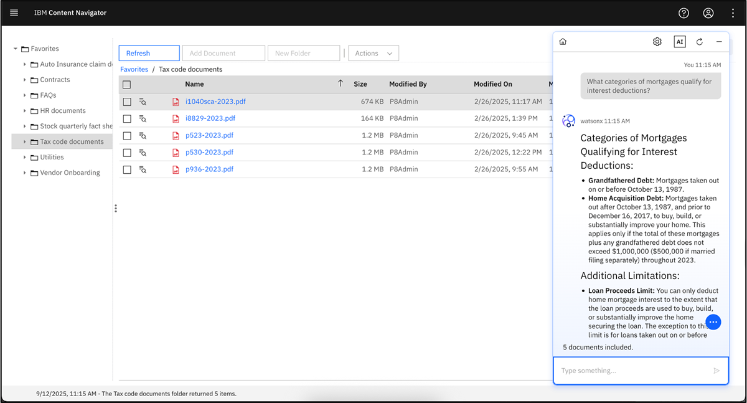The height and width of the screenshot is (403, 747).
Task: Click the pane splitter dots handle
Action: point(116,209)
